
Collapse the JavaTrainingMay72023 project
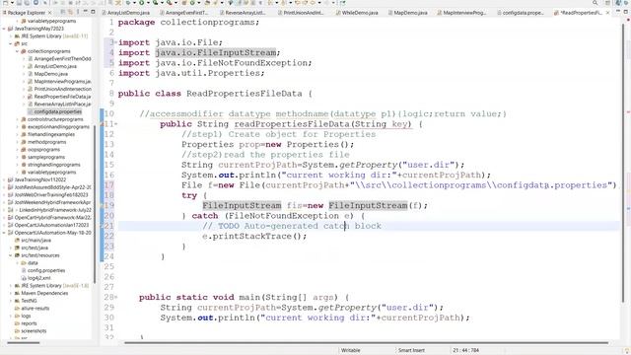4,29
